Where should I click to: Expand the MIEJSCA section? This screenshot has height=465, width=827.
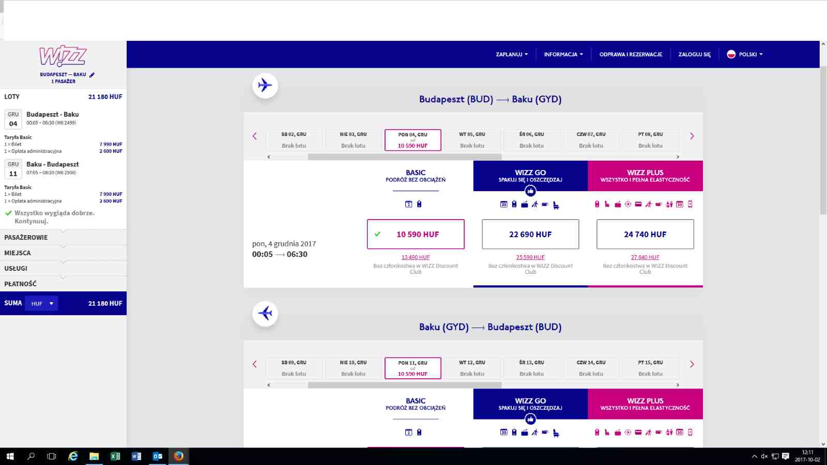[63, 253]
